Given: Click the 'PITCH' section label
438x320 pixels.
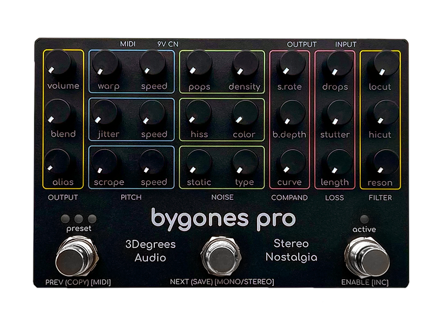Looking at the screenshot, I should 131,197.
